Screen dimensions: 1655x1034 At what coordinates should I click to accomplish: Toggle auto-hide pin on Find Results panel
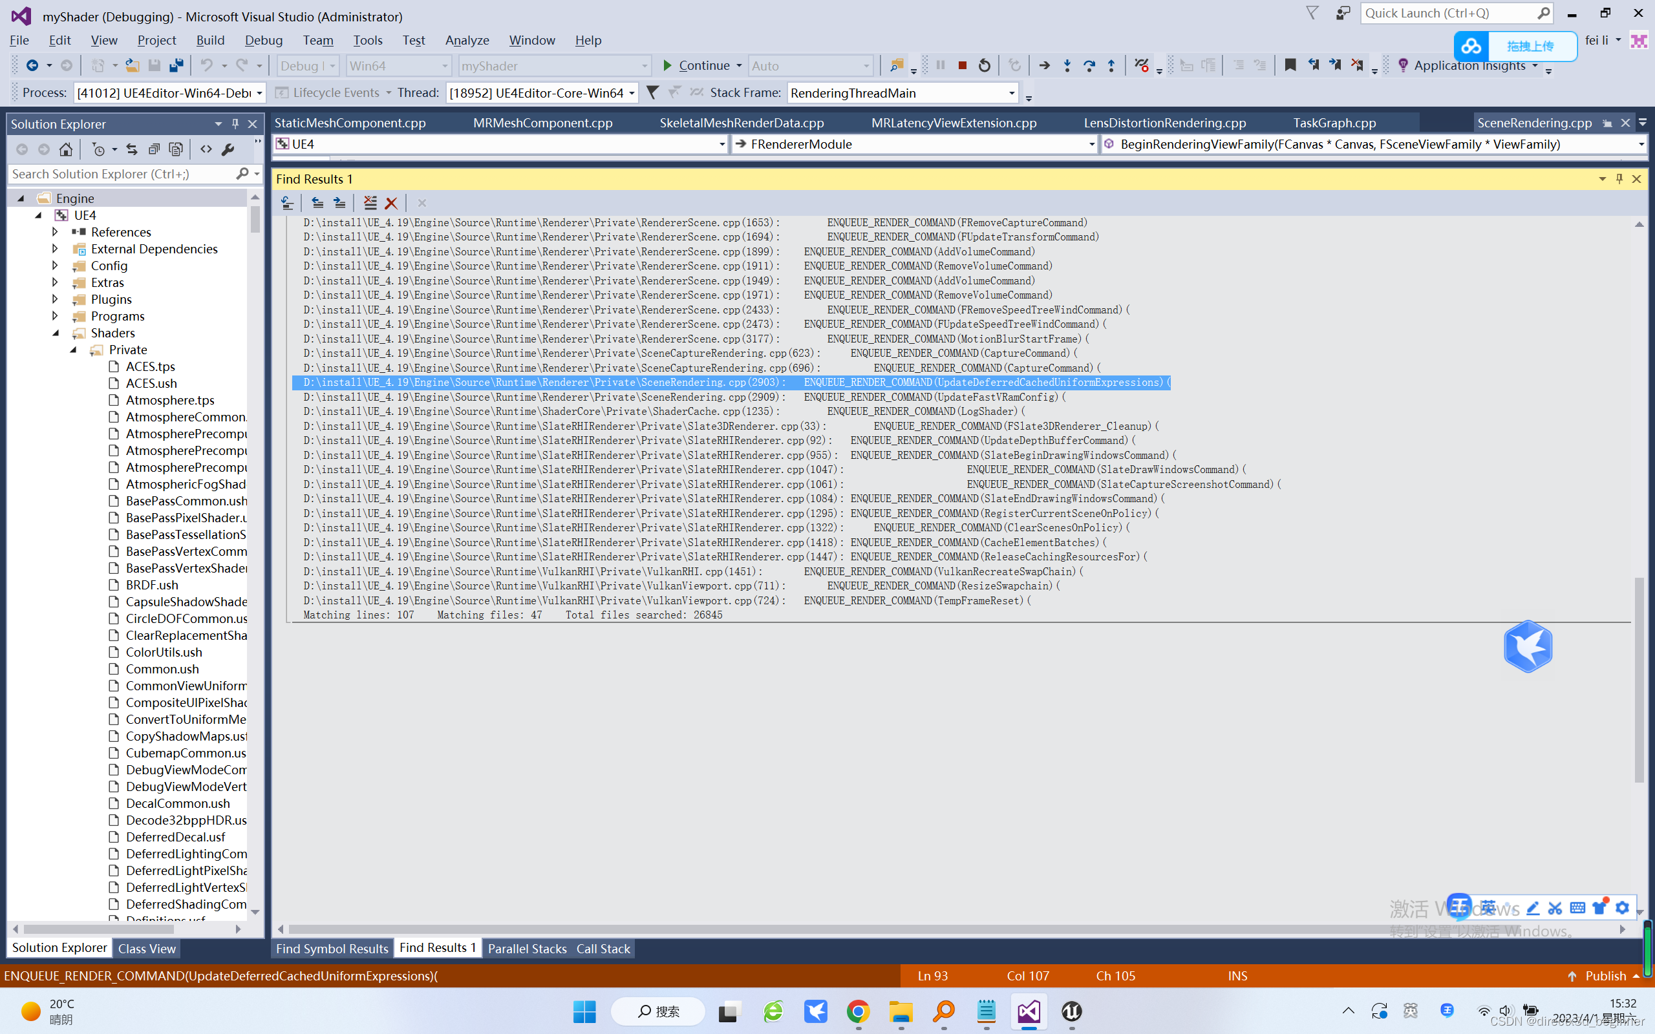1619,178
